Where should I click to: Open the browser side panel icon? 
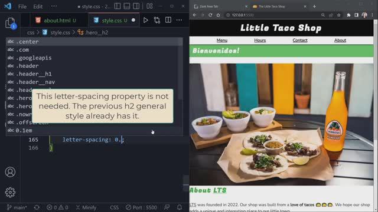coord(356,15)
